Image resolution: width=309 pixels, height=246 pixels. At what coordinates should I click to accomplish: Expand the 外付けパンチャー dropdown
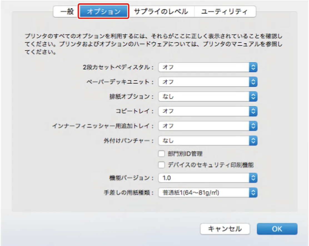pos(208,140)
